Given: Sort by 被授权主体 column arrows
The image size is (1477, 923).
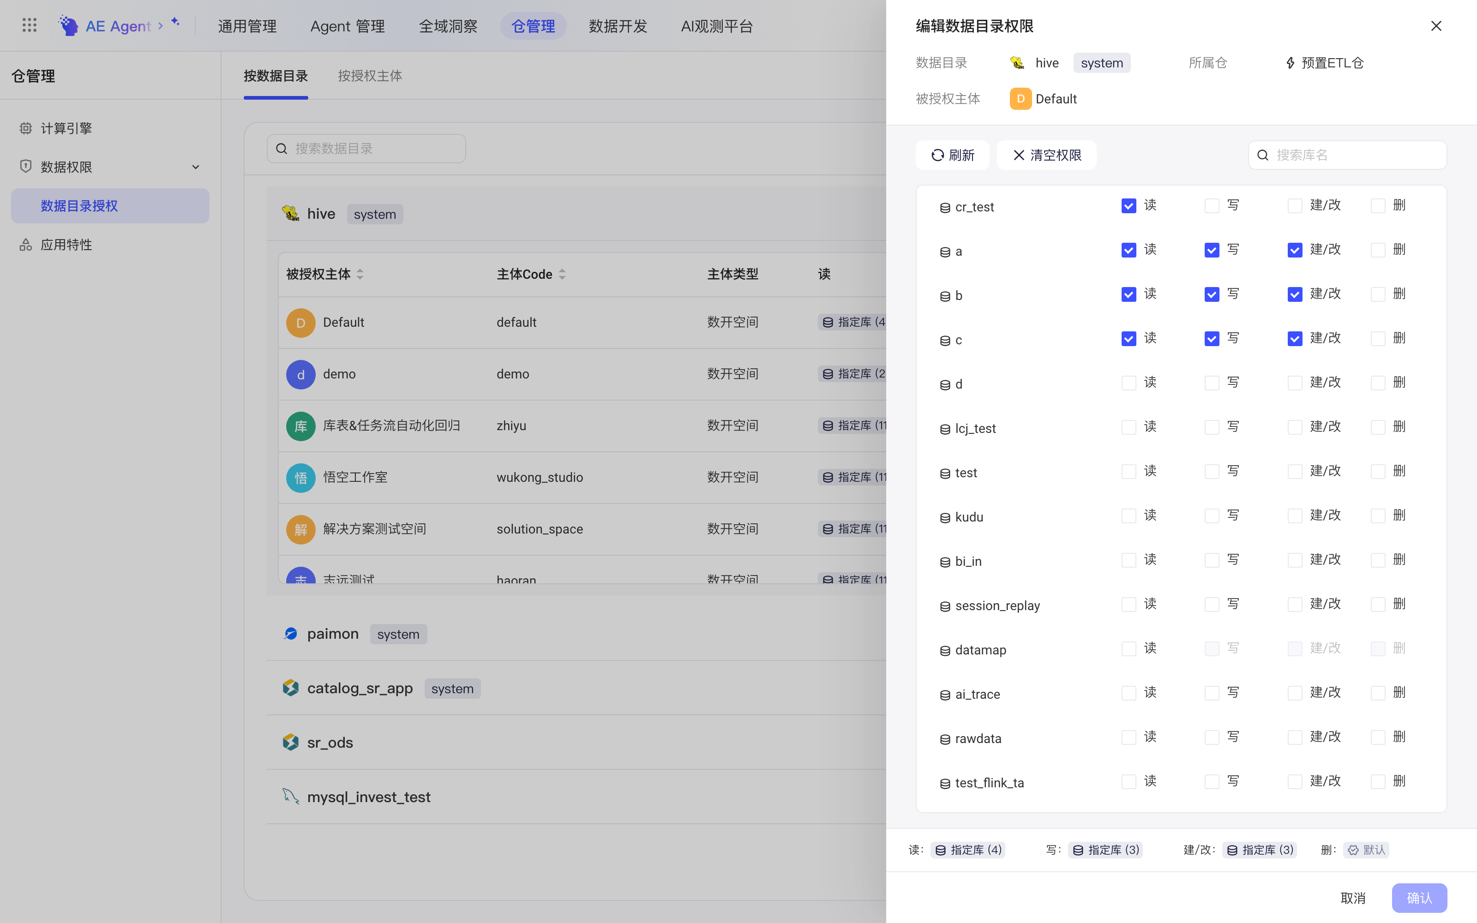Looking at the screenshot, I should (x=360, y=274).
